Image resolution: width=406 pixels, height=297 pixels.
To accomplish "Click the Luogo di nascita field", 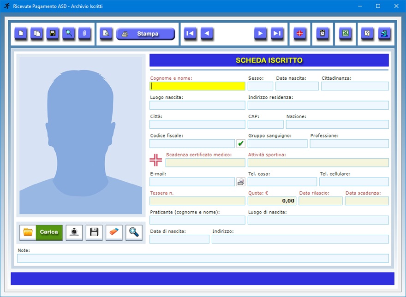I will [x=318, y=220].
